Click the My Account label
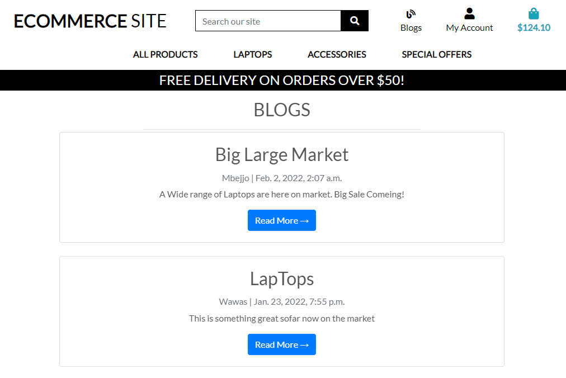The image size is (566, 378). [469, 28]
